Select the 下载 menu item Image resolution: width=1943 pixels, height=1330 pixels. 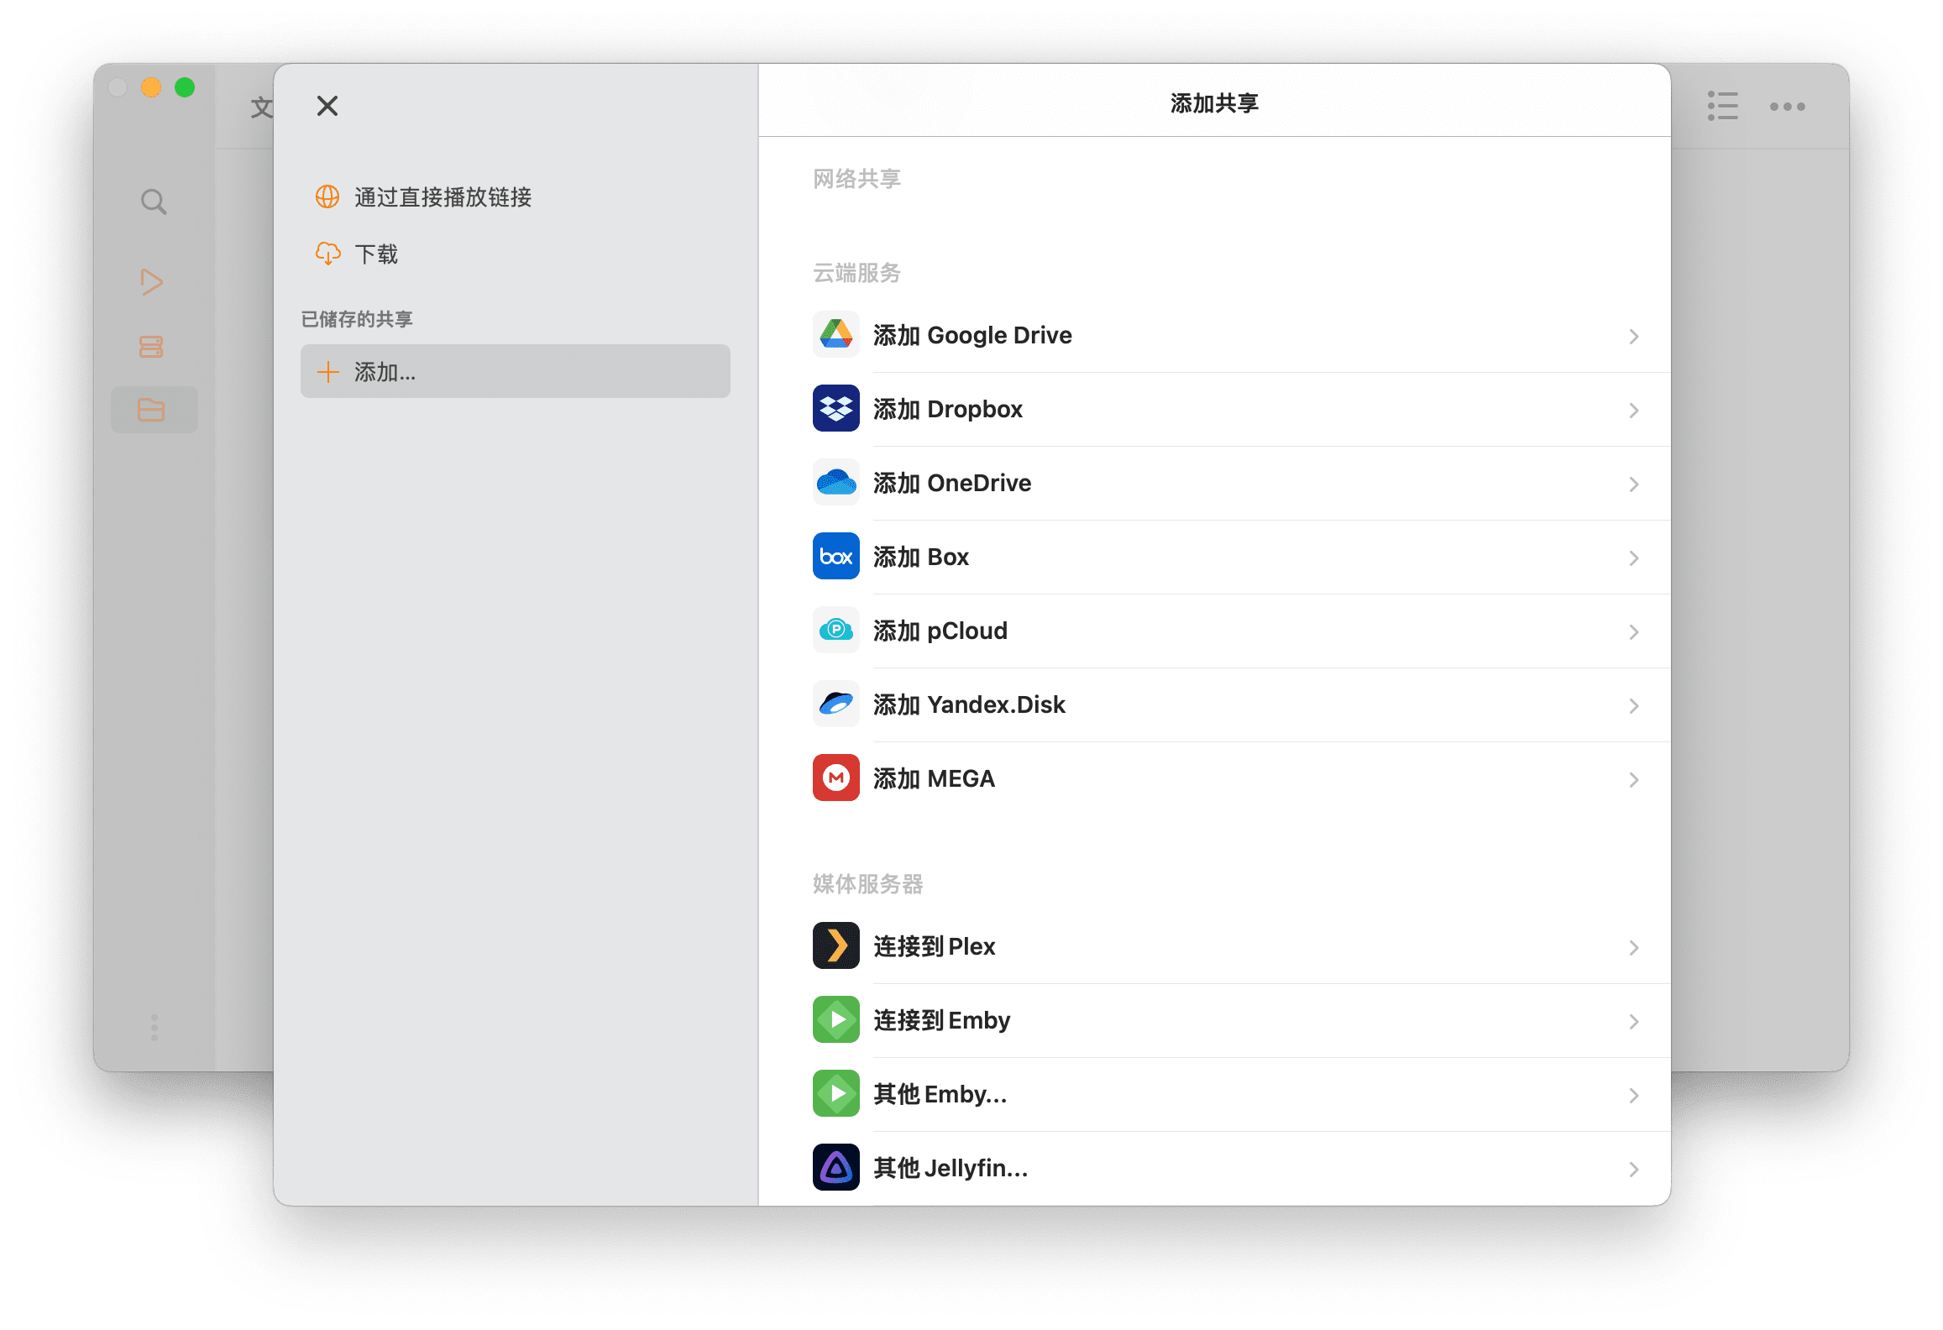coord(375,254)
